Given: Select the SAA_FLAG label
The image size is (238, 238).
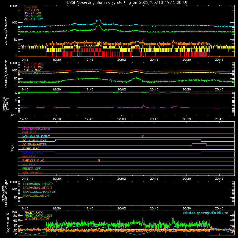Looking at the screenshot, I should (x=29, y=156).
